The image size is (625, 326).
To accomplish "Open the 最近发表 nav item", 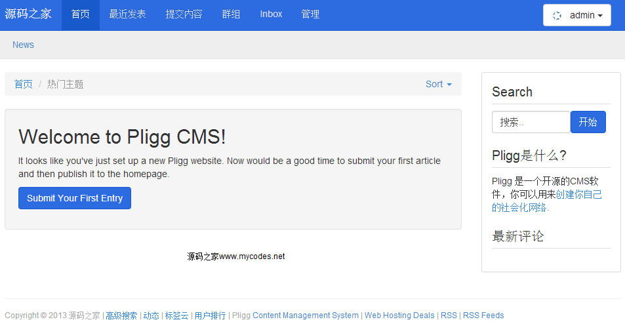I will click(127, 14).
